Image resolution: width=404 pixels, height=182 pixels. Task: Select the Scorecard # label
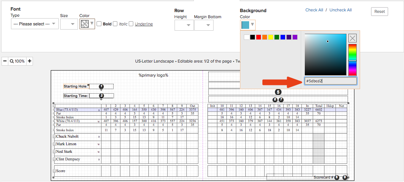[324, 177]
